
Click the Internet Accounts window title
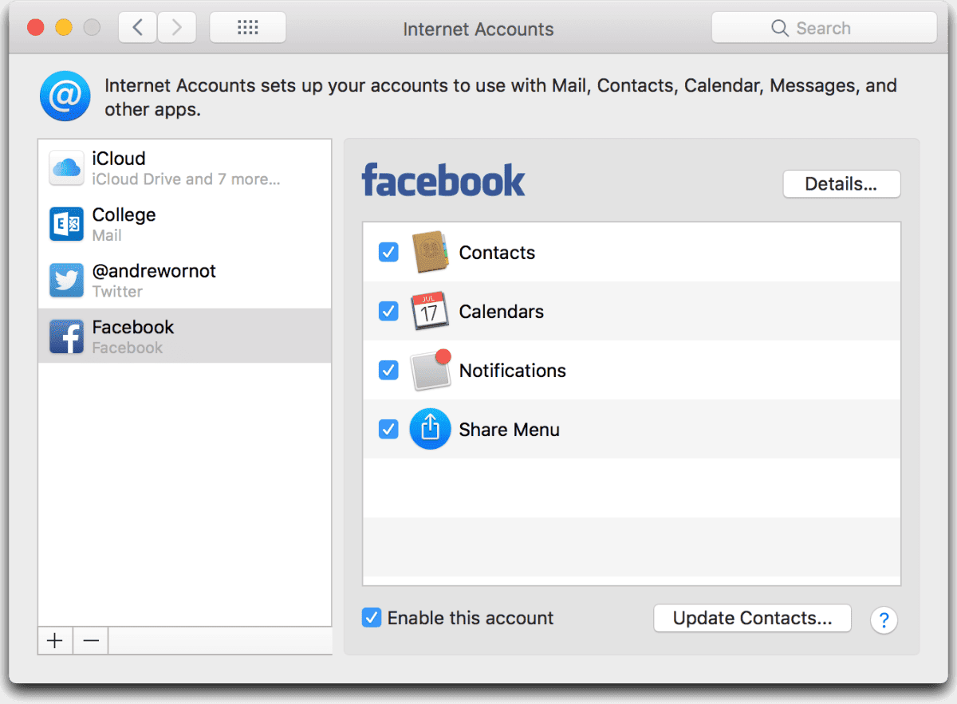pyautogui.click(x=478, y=29)
